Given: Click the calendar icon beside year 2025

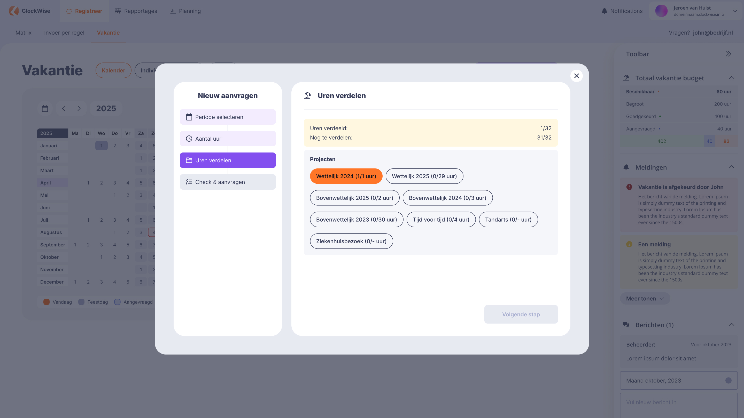Looking at the screenshot, I should (x=45, y=108).
